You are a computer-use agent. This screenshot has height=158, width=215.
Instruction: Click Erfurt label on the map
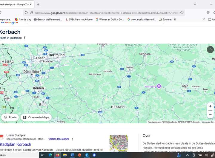click(x=185, y=86)
